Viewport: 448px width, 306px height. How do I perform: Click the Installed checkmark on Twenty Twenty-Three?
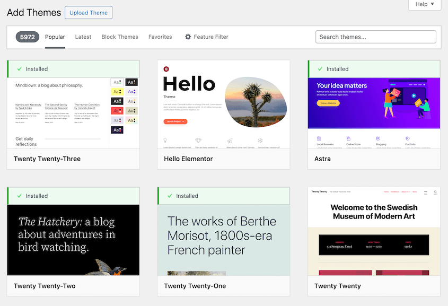coord(20,69)
